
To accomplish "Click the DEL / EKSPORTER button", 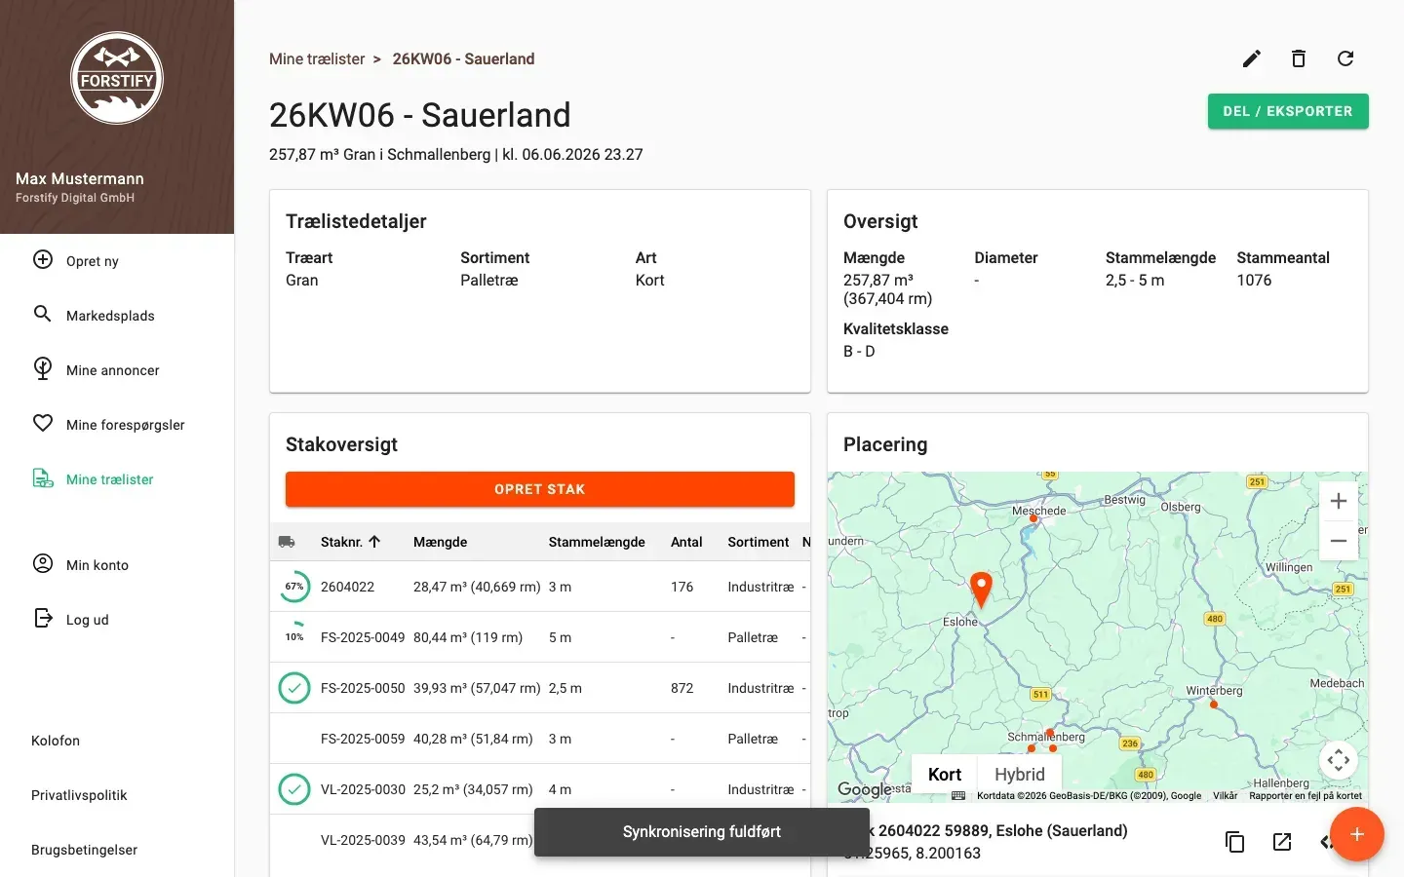I will 1288,111.
